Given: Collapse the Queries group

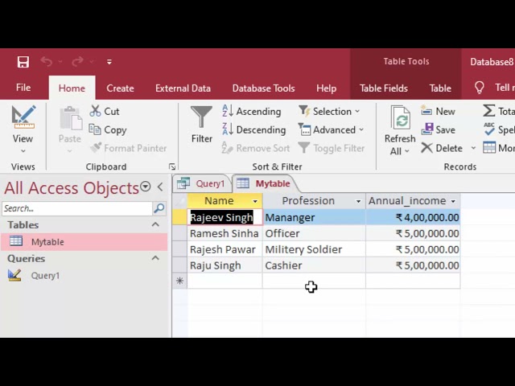Looking at the screenshot, I should pyautogui.click(x=155, y=258).
